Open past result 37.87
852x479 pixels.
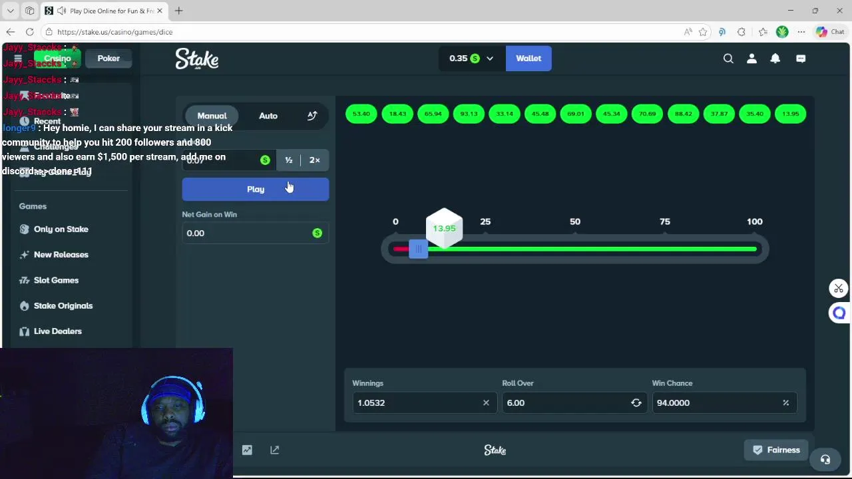719,114
